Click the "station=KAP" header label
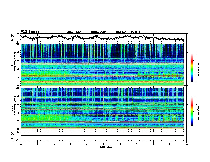The image size is (210, 162). pyautogui.click(x=98, y=32)
